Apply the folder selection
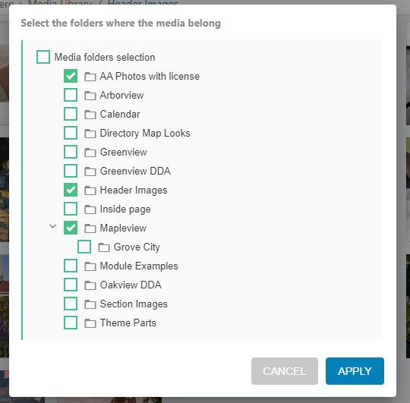The height and width of the screenshot is (403, 410). click(355, 371)
